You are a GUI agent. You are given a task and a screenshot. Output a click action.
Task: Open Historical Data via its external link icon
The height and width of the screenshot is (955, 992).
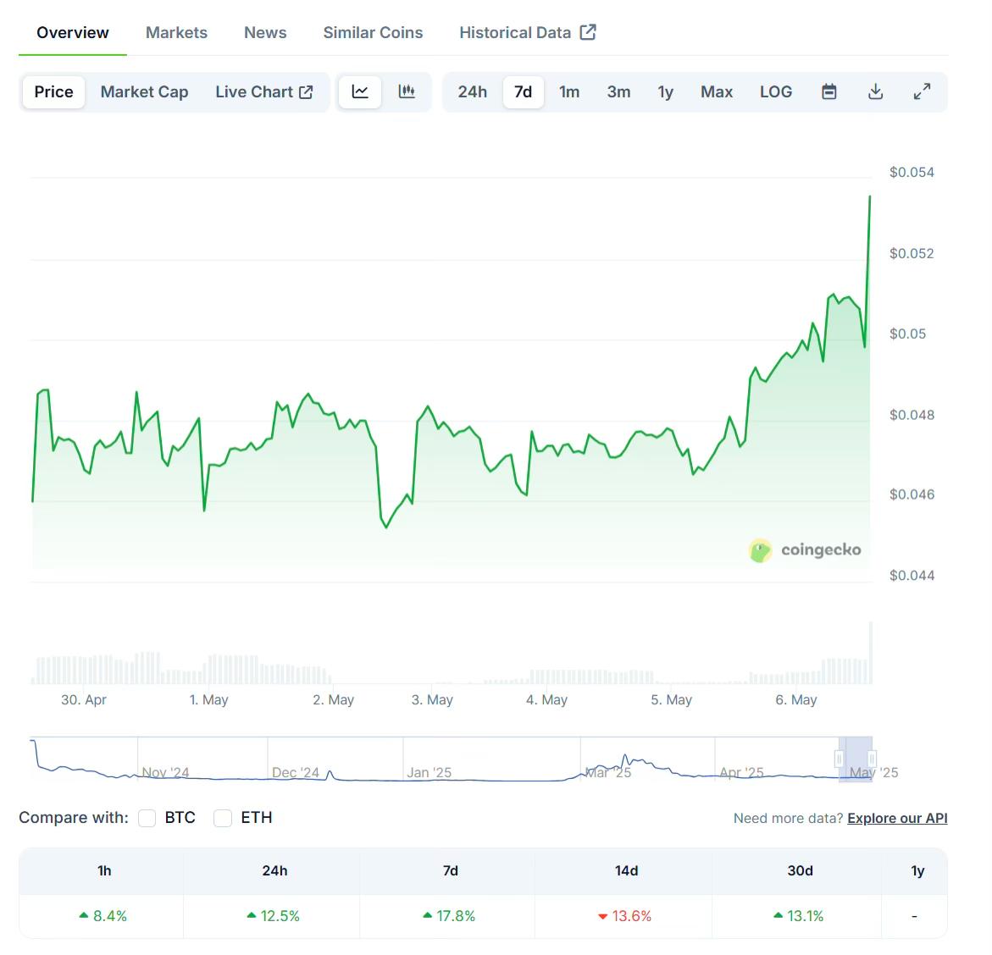click(x=588, y=31)
